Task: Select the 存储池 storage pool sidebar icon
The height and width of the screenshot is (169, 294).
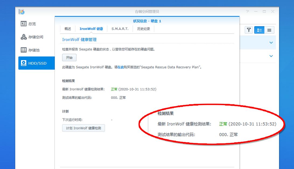Action: point(24,50)
